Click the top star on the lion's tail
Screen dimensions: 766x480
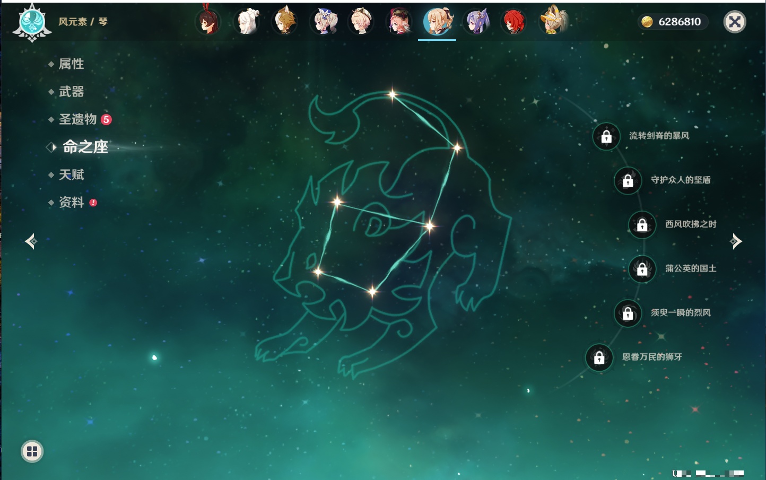pyautogui.click(x=392, y=95)
